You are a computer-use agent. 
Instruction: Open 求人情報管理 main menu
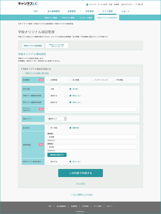pyautogui.click(x=54, y=11)
